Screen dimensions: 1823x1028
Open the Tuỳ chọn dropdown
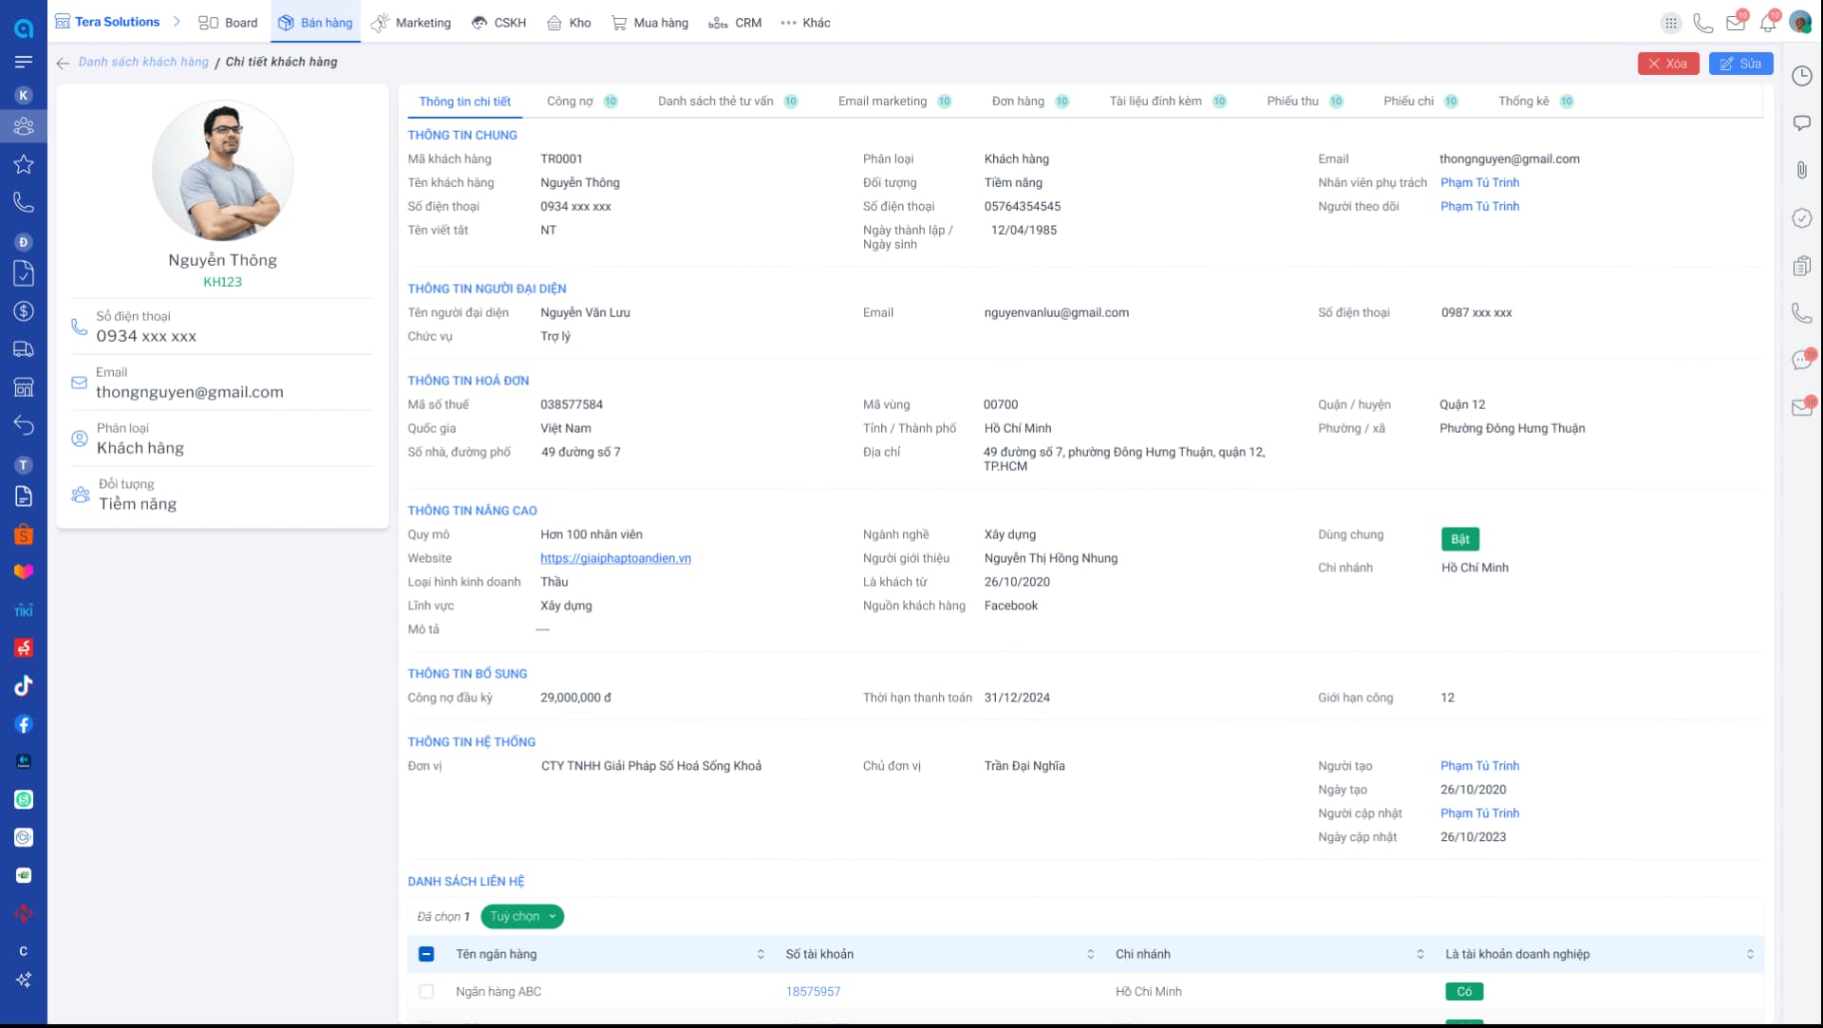click(522, 916)
